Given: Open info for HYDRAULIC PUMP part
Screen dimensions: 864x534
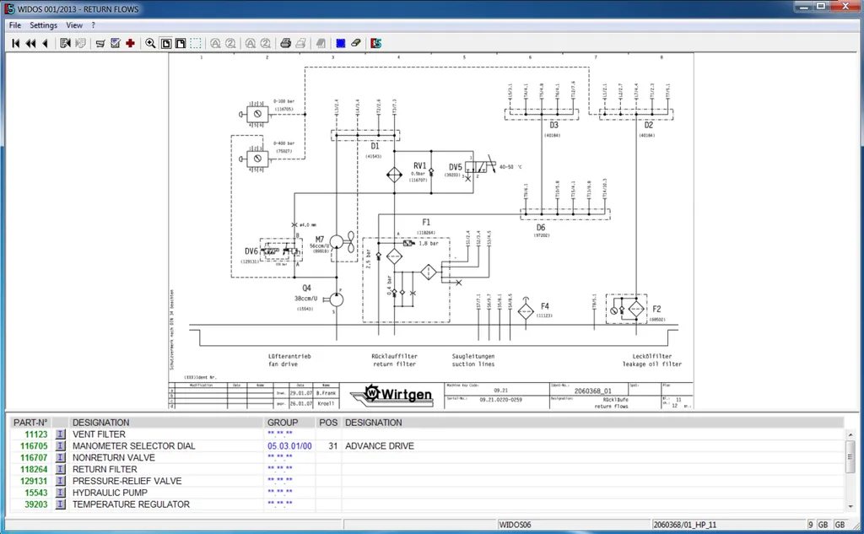Looking at the screenshot, I should [60, 493].
